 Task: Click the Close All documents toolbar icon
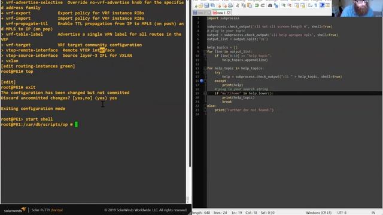click(x=224, y=5)
